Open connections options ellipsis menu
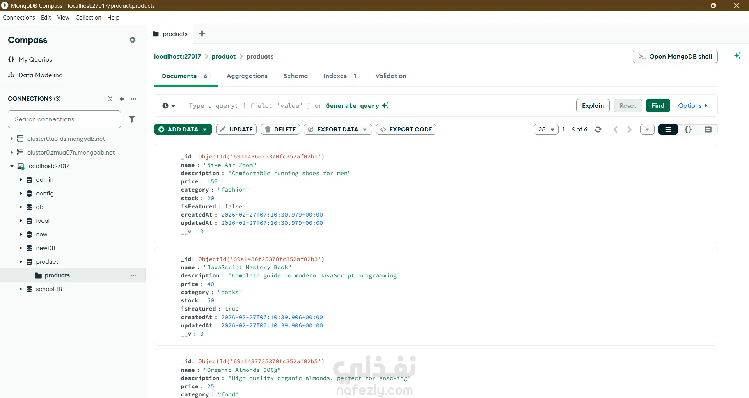 pyautogui.click(x=134, y=99)
